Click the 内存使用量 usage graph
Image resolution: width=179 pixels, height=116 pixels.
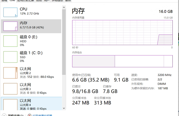point(122,32)
